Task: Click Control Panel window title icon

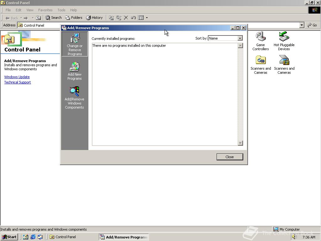Action: 3,3
